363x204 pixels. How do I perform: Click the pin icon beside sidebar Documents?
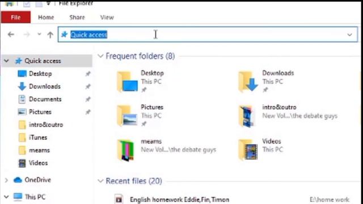88,100
